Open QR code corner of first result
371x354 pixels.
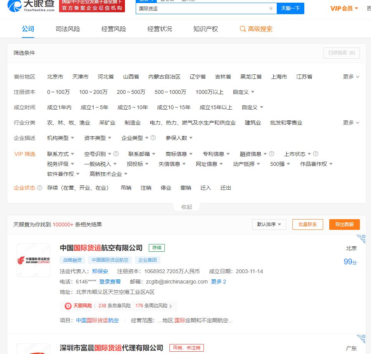coord(361,239)
